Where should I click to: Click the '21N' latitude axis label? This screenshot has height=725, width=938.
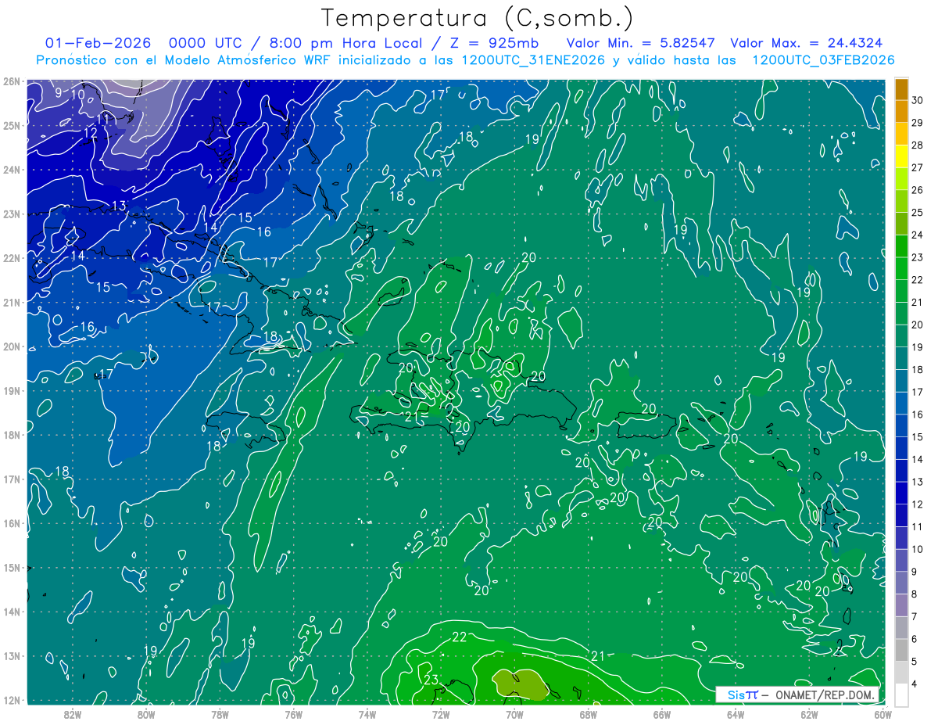coord(11,302)
